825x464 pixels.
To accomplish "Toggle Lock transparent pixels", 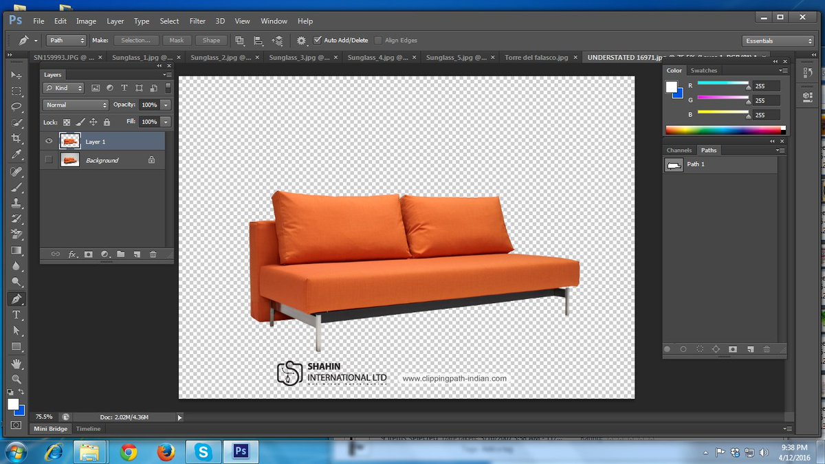I will click(67, 122).
